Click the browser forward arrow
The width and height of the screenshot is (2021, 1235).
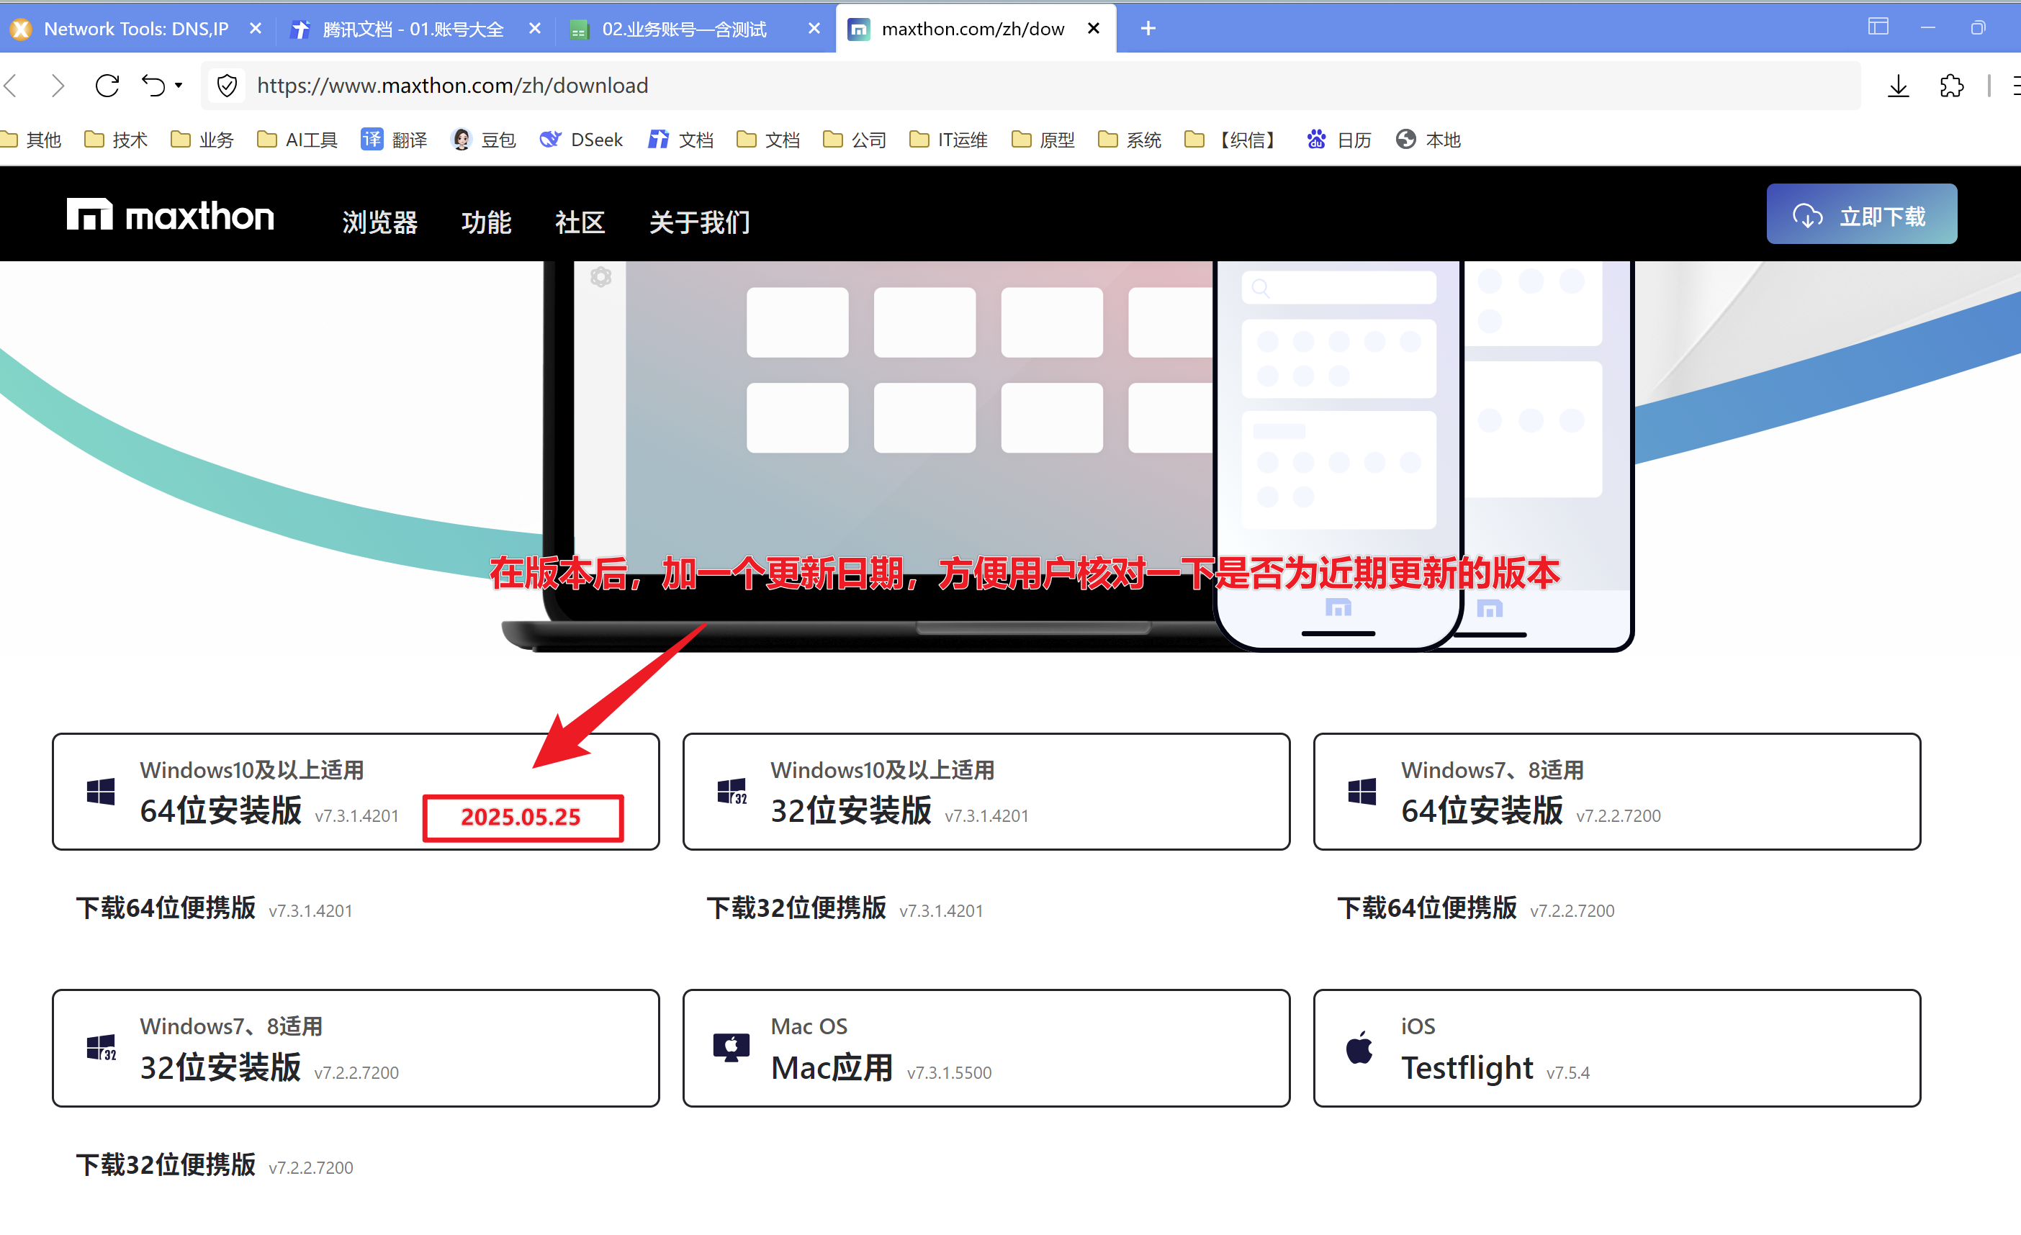[58, 86]
